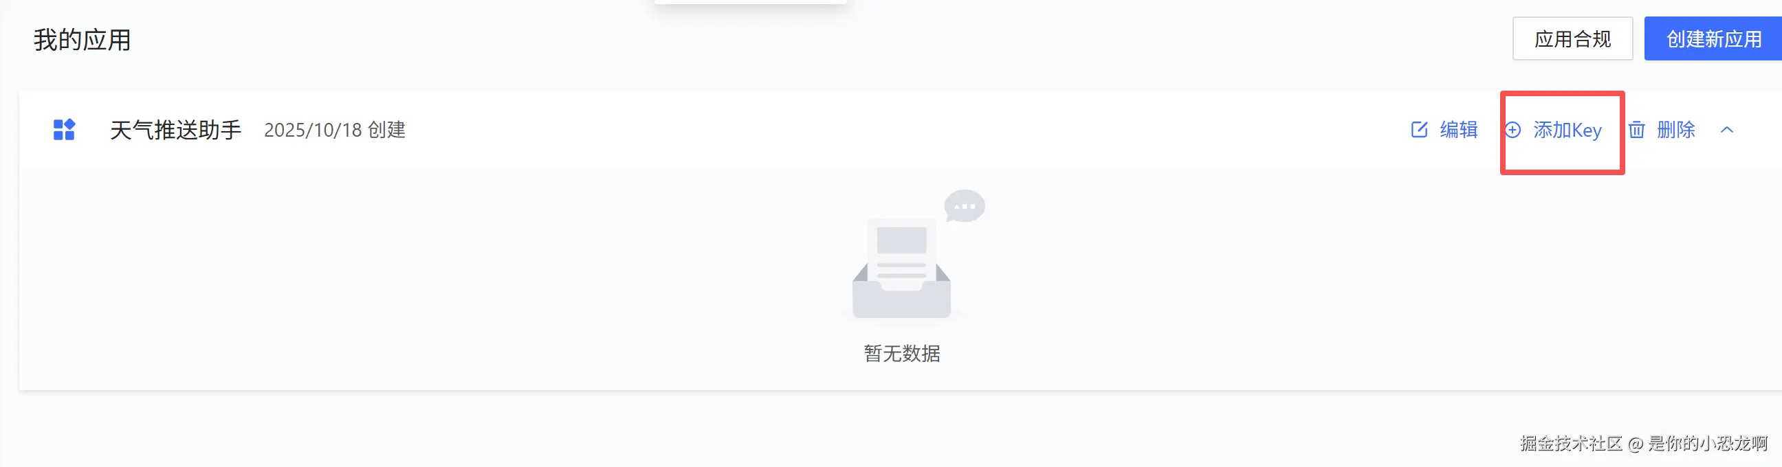
Task: Click the 2025/10/18 创建 date label
Action: pyautogui.click(x=335, y=129)
